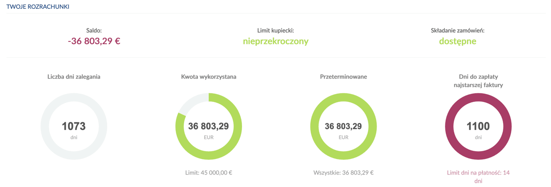Click the -36 803,29 € balance amount
The image size is (551, 187).
point(94,41)
